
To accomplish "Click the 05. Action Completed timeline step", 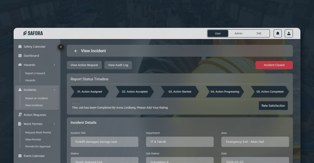I will pos(270,92).
